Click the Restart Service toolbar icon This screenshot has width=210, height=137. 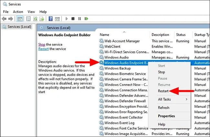pos(86,19)
